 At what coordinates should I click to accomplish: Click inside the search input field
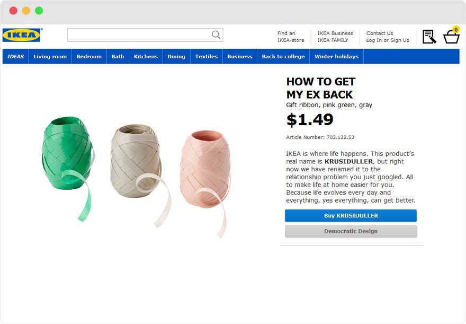click(x=139, y=35)
